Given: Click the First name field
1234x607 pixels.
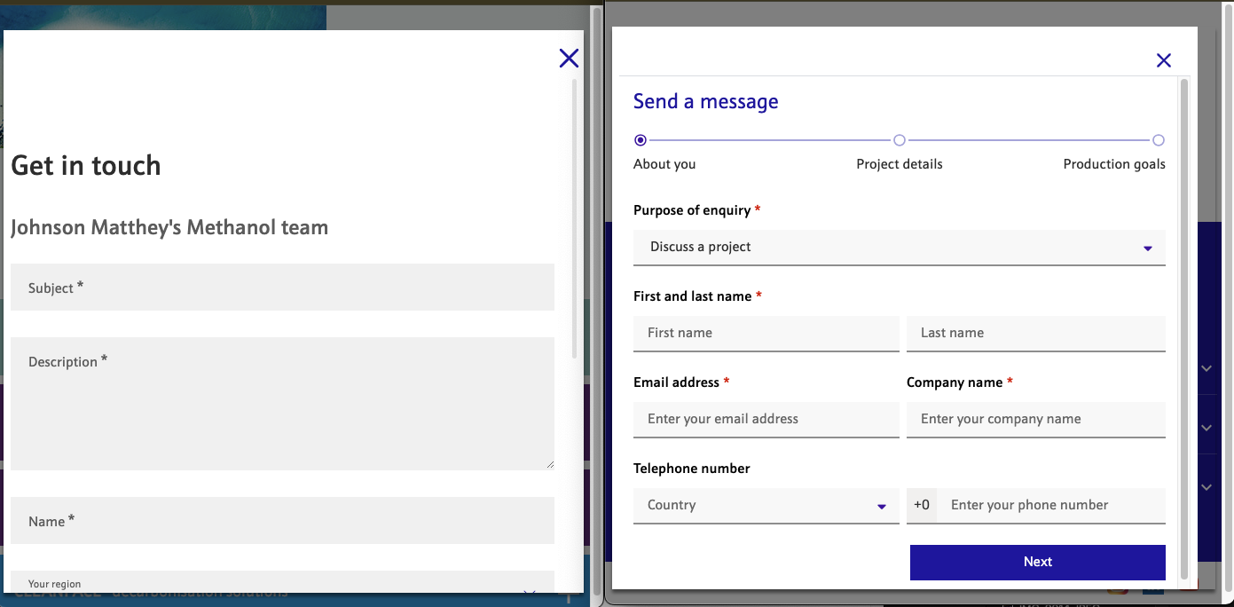Looking at the screenshot, I should point(766,334).
